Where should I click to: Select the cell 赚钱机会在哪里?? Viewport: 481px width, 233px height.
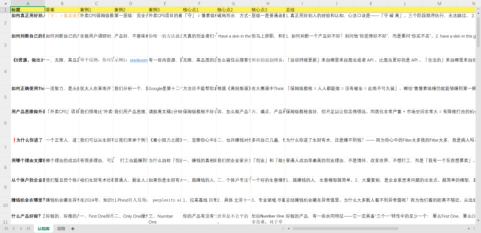tap(28, 205)
